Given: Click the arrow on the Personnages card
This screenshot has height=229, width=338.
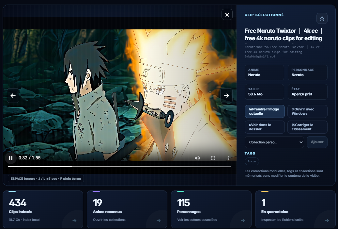Looking at the screenshot, I should tap(243, 221).
